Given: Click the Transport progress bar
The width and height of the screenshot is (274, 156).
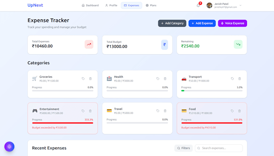Looking at the screenshot, I should pos(212,91).
